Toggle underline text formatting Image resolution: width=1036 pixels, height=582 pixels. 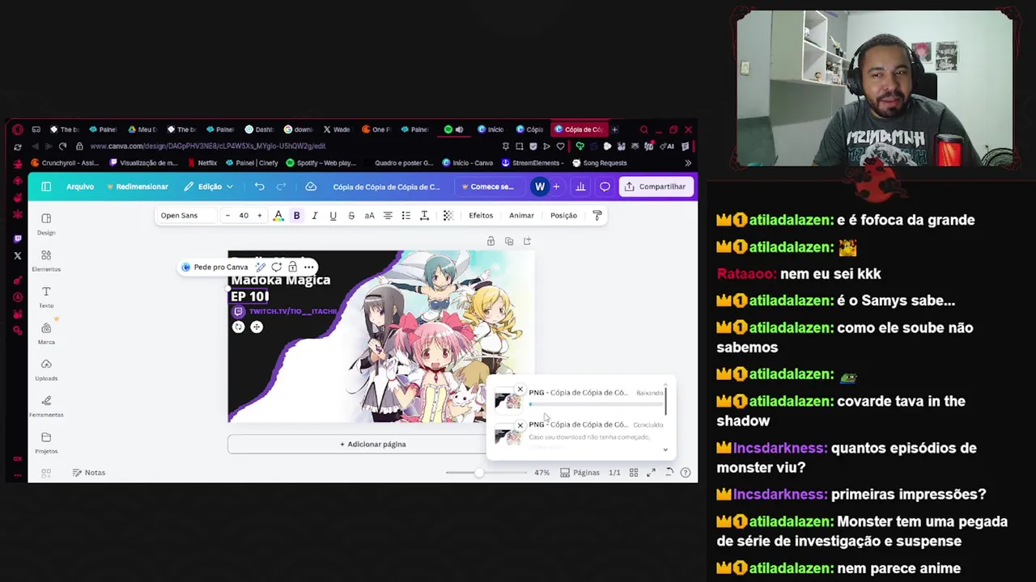click(333, 216)
